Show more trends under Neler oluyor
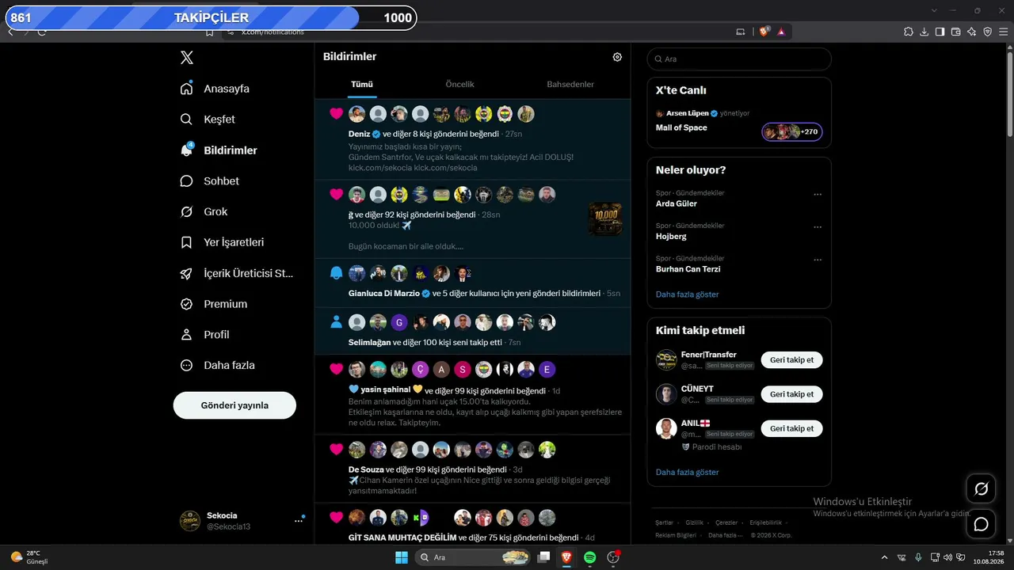 [688, 294]
